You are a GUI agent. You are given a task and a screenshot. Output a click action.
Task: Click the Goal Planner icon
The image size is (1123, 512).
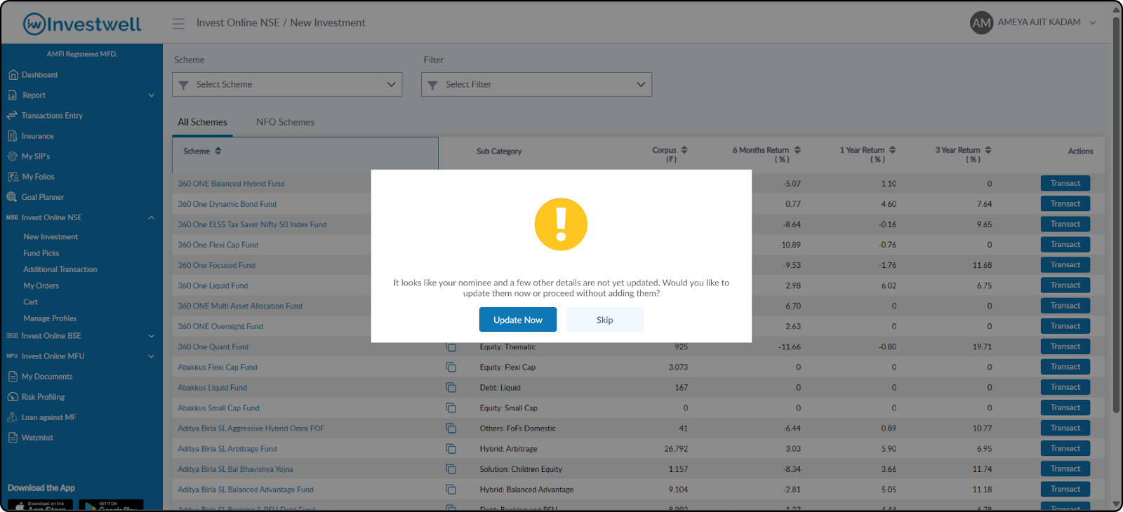click(x=12, y=197)
